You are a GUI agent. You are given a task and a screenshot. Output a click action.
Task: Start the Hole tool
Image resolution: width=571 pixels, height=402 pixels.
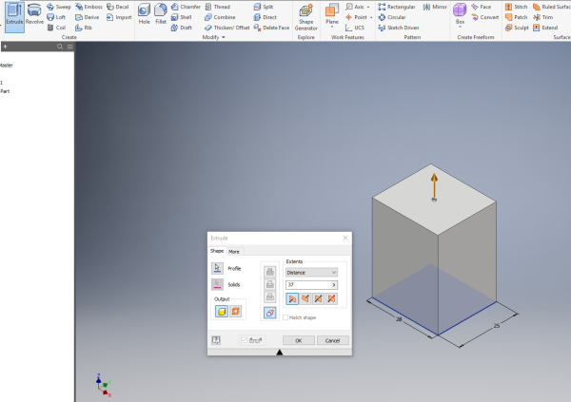(x=145, y=14)
